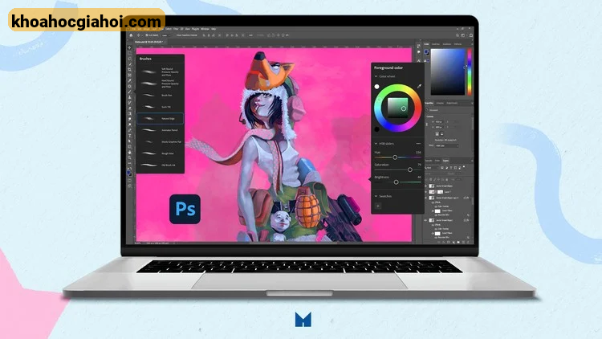Click inside the Color panel gradient field
This screenshot has height=339, width=602.
(x=448, y=71)
